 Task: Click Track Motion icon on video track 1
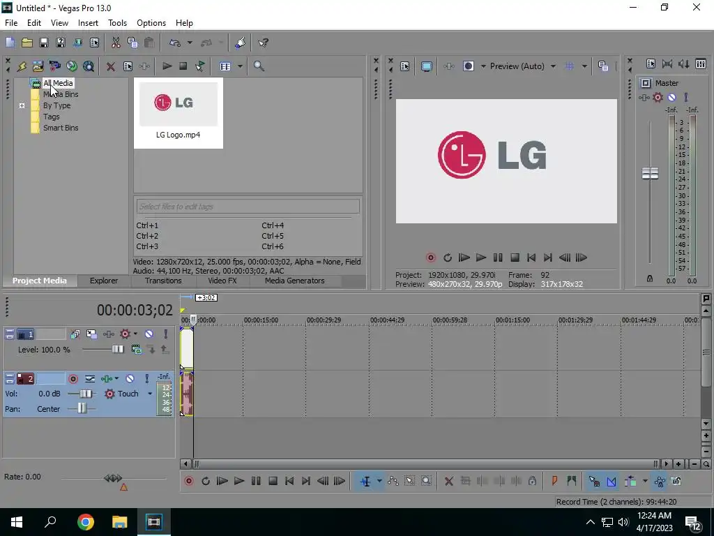point(91,334)
